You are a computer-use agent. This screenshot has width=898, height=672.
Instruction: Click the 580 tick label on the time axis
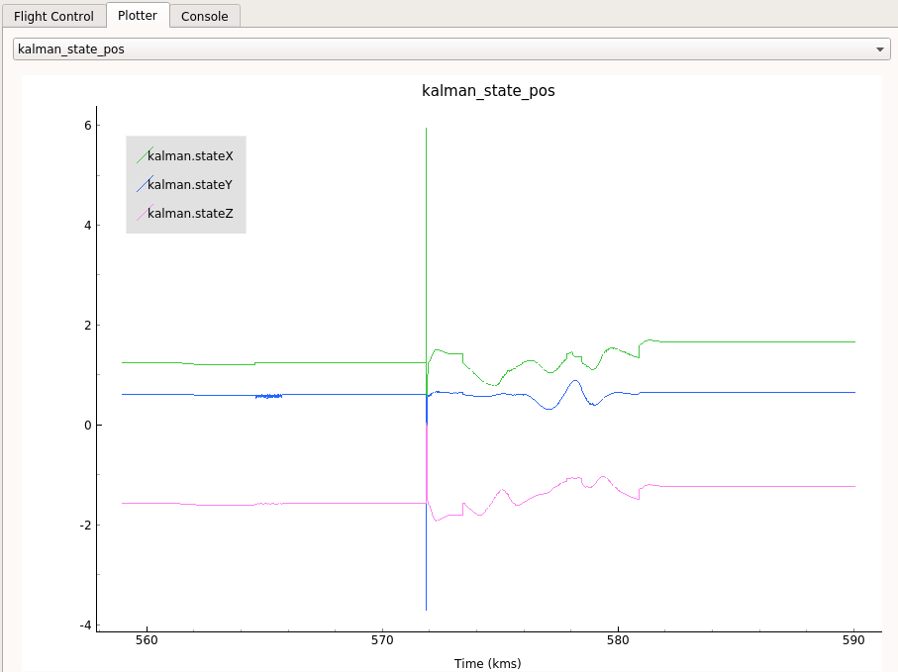coord(618,641)
